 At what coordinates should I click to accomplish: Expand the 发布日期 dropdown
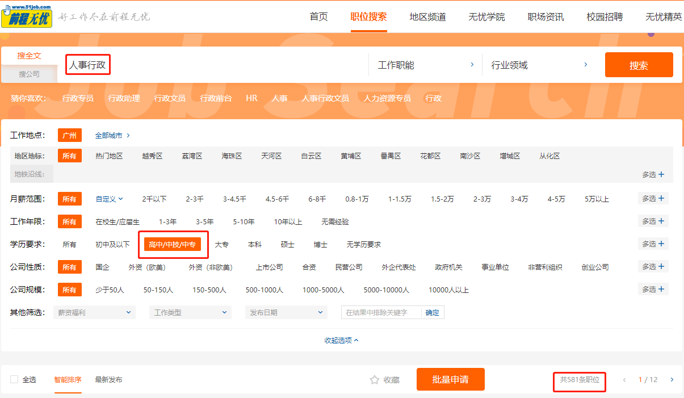[x=286, y=312]
